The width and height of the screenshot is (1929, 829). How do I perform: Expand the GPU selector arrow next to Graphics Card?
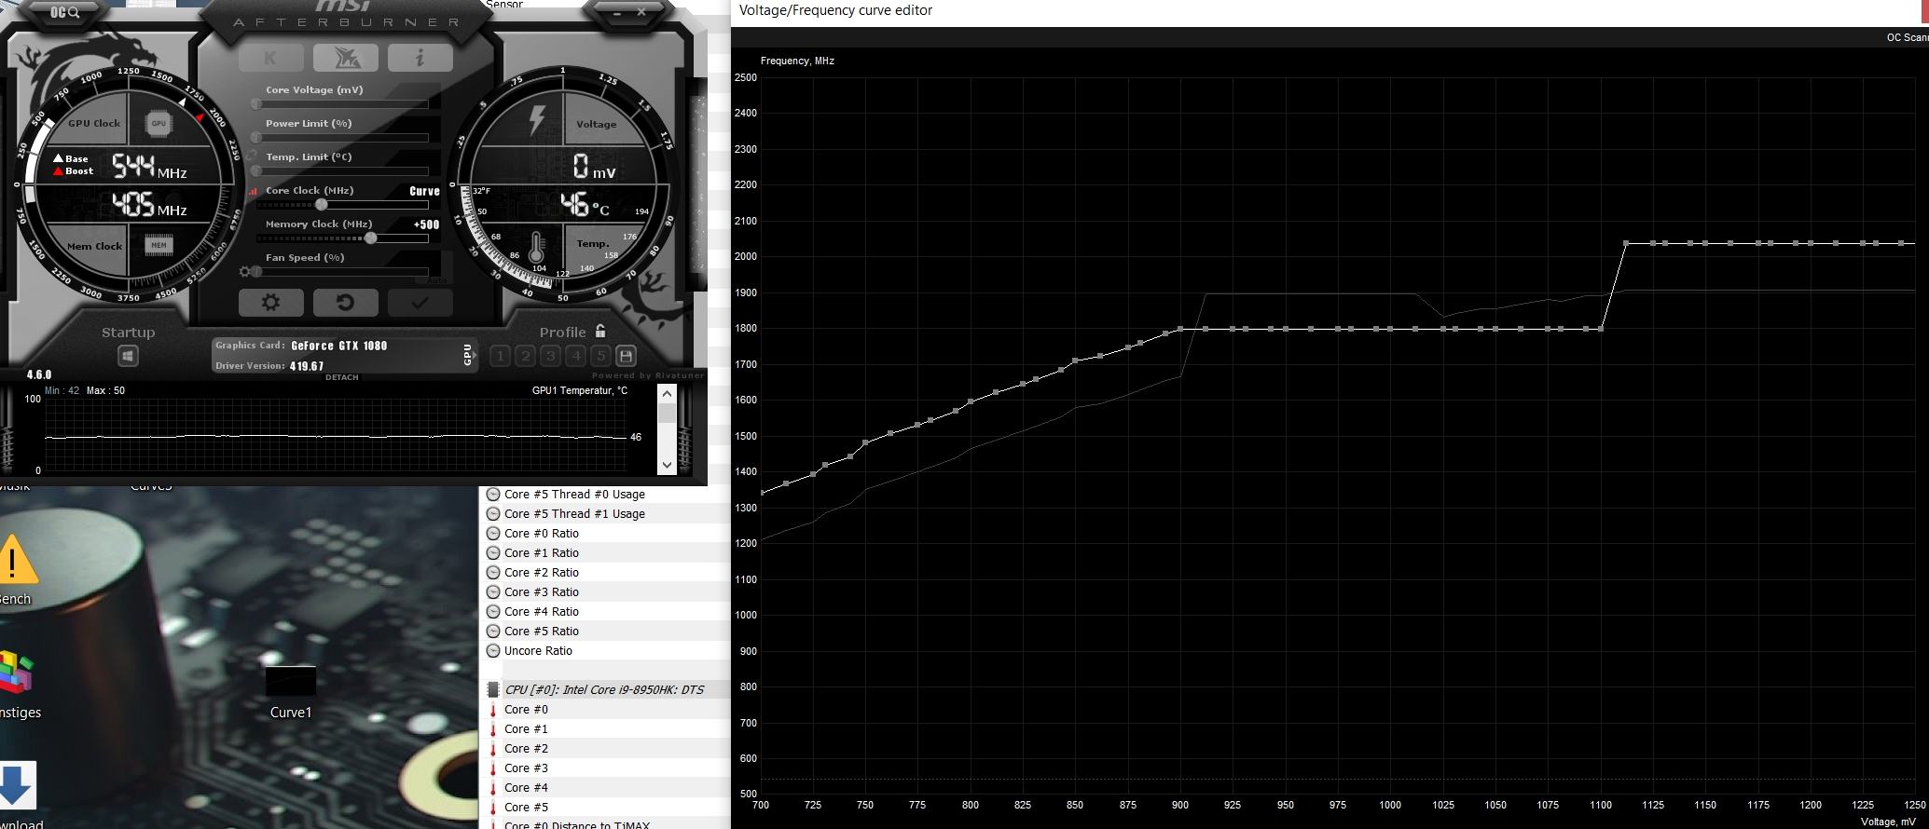(x=469, y=355)
